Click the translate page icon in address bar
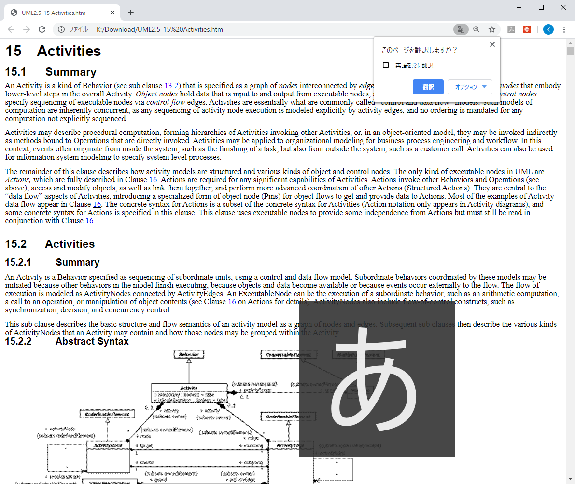The height and width of the screenshot is (484, 575). tap(461, 30)
